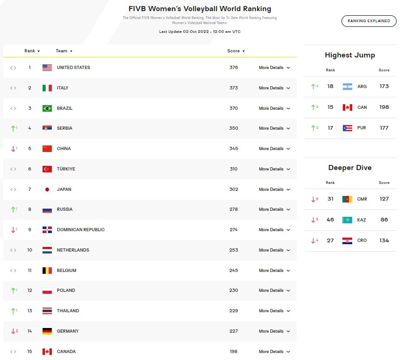
Task: Select the Türkiye flag icon
Action: (x=47, y=169)
